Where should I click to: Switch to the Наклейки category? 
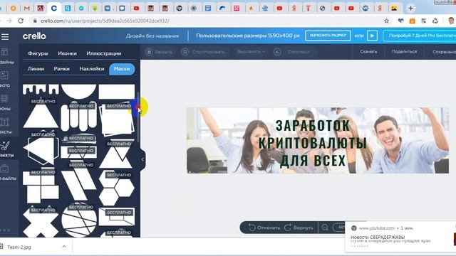pos(92,69)
